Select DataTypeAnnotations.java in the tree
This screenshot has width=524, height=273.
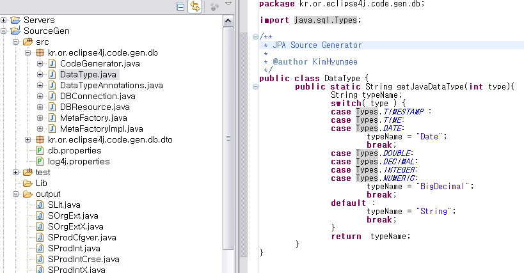[x=111, y=86]
